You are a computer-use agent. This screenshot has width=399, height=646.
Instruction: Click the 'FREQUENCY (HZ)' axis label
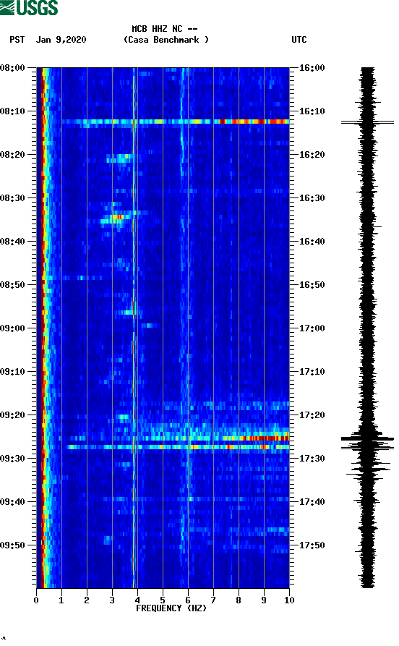coord(171,608)
